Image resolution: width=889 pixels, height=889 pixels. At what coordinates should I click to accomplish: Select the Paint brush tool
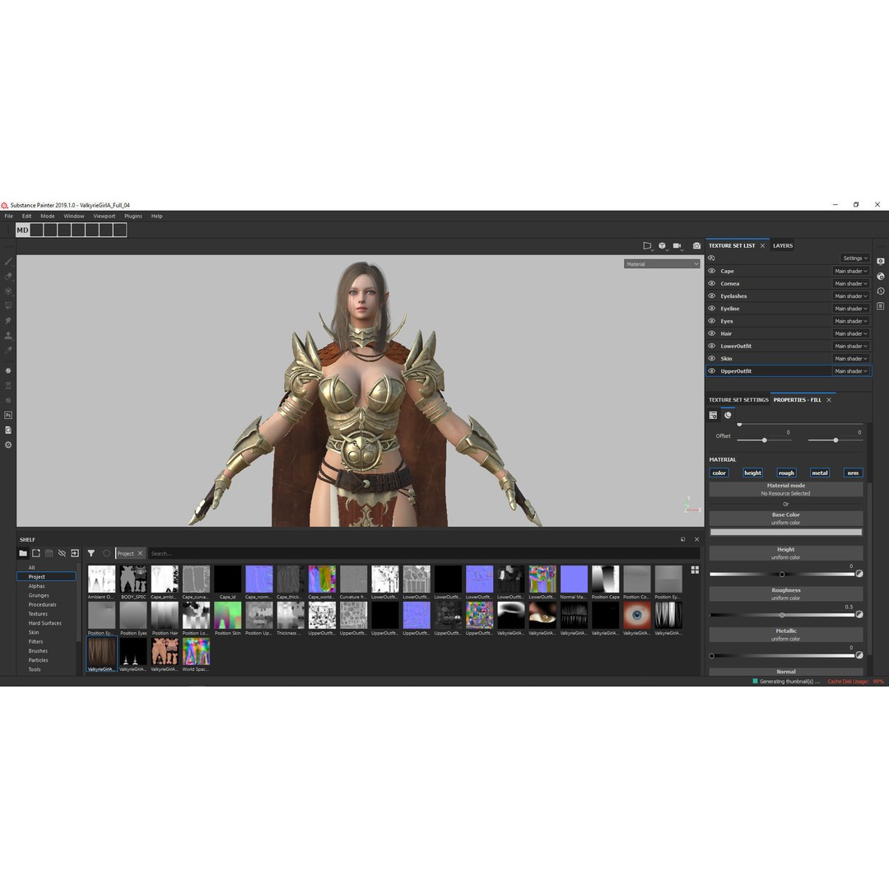point(8,262)
